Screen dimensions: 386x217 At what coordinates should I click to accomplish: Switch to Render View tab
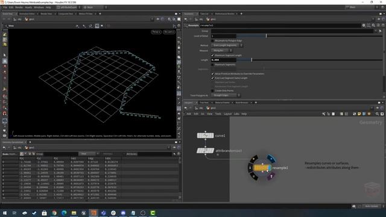46,14
